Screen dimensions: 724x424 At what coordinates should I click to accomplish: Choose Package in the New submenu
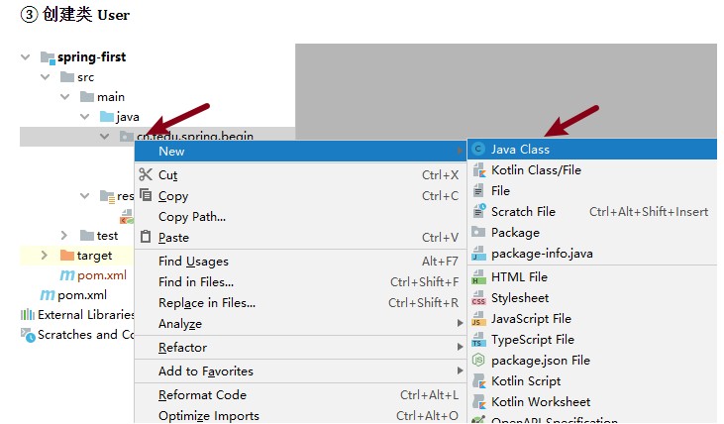592,233
